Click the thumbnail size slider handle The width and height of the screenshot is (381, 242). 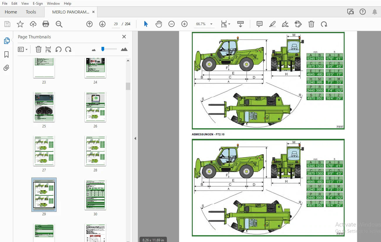click(103, 49)
